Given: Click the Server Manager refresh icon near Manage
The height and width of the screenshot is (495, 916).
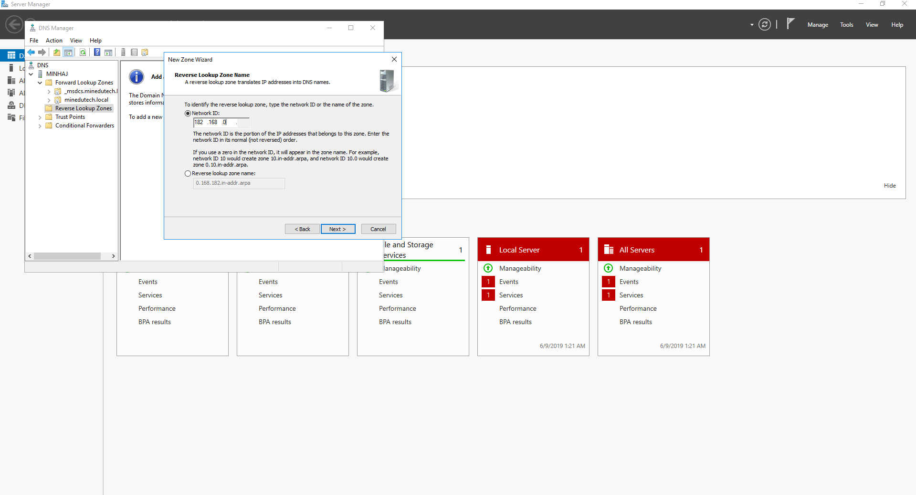Looking at the screenshot, I should click(764, 24).
